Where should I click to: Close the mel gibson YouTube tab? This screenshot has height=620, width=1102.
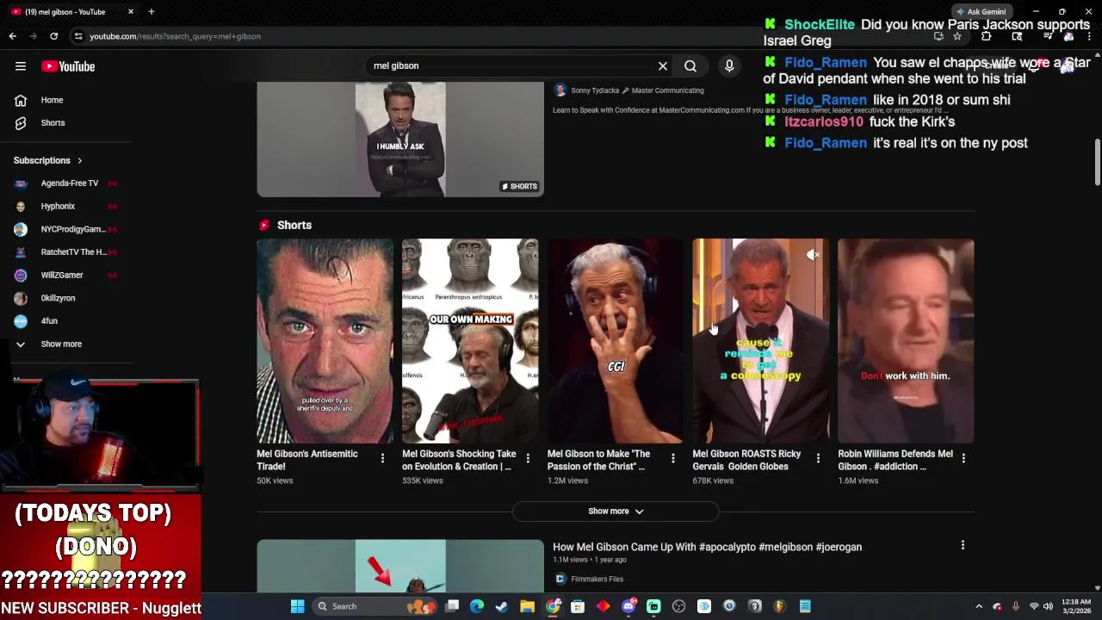click(131, 12)
